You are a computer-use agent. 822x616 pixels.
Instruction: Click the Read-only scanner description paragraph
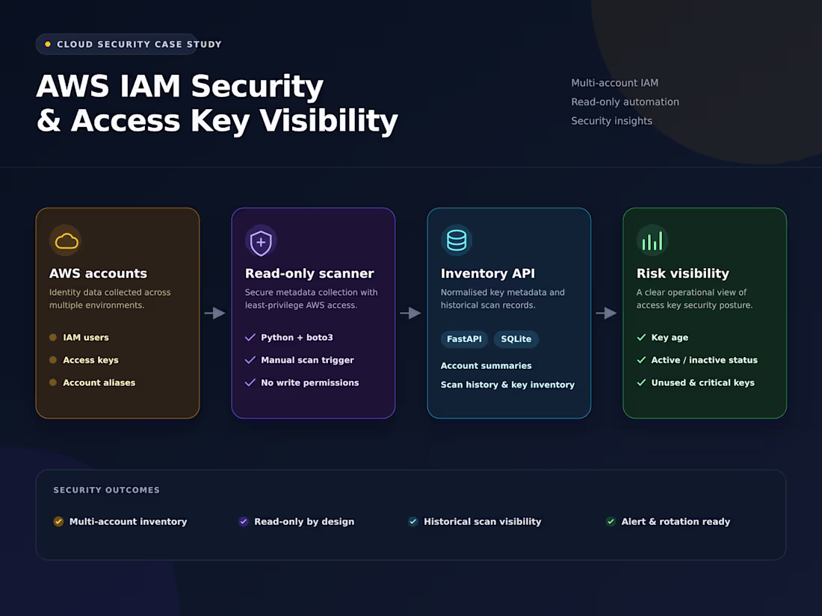pyautogui.click(x=312, y=299)
